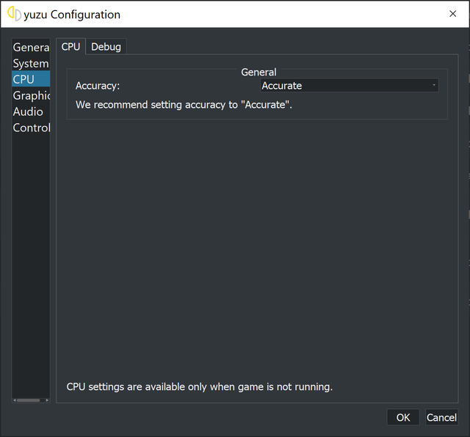Open the Accuracy dropdown set to Accurate
The image size is (470, 437).
click(x=350, y=86)
